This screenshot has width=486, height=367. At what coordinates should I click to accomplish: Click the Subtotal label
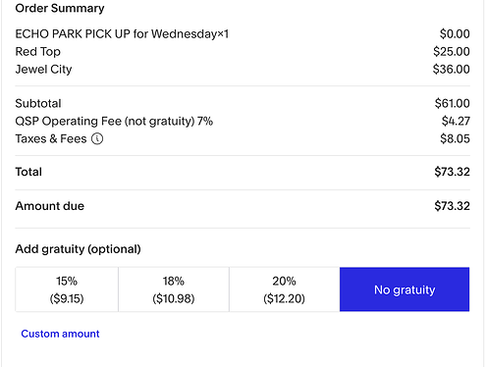(38, 103)
